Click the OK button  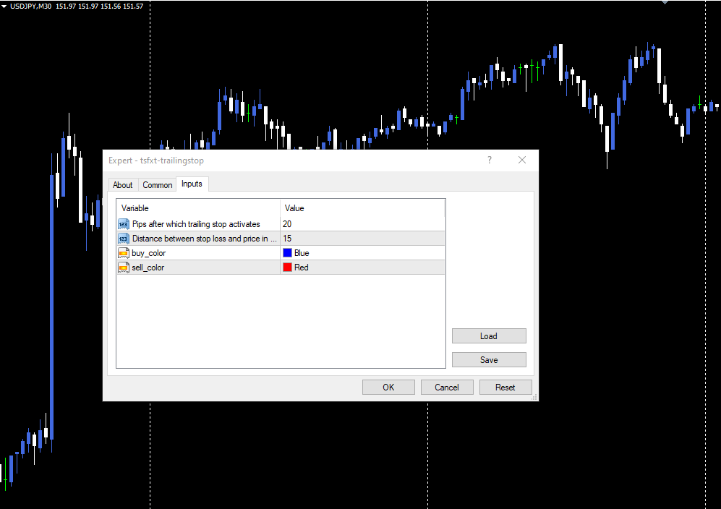click(x=388, y=387)
